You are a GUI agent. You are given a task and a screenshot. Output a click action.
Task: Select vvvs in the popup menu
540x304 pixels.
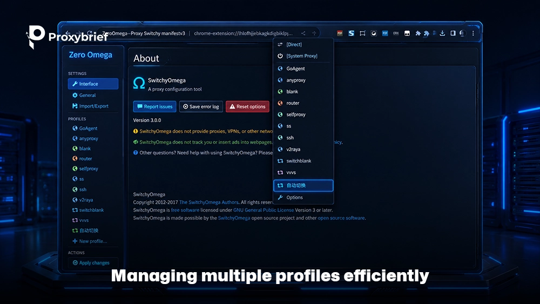(x=303, y=172)
